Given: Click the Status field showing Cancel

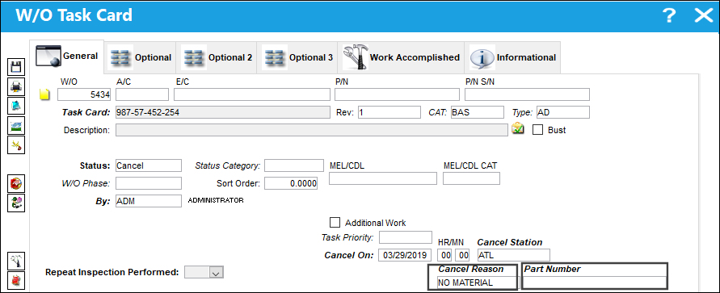Looking at the screenshot, I should point(149,165).
